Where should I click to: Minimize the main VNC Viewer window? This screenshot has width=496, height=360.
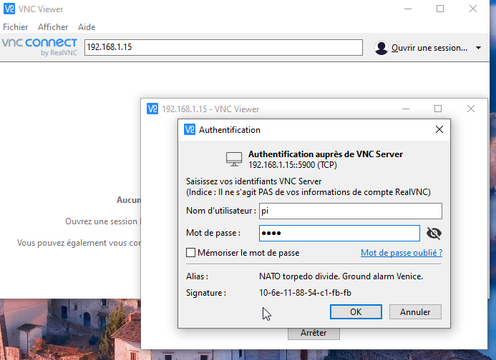[408, 9]
